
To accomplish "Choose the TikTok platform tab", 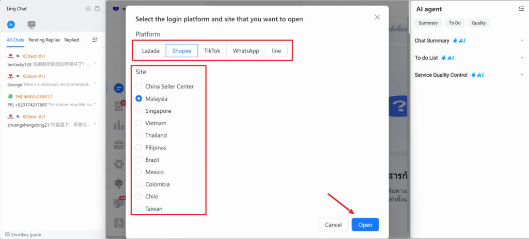I will coord(212,51).
